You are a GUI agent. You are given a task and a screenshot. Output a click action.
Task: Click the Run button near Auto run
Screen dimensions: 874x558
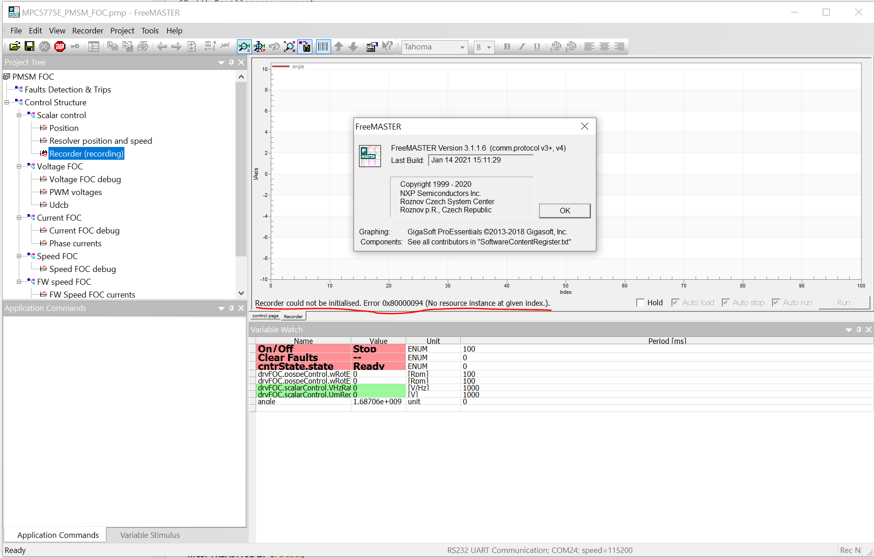coord(844,302)
